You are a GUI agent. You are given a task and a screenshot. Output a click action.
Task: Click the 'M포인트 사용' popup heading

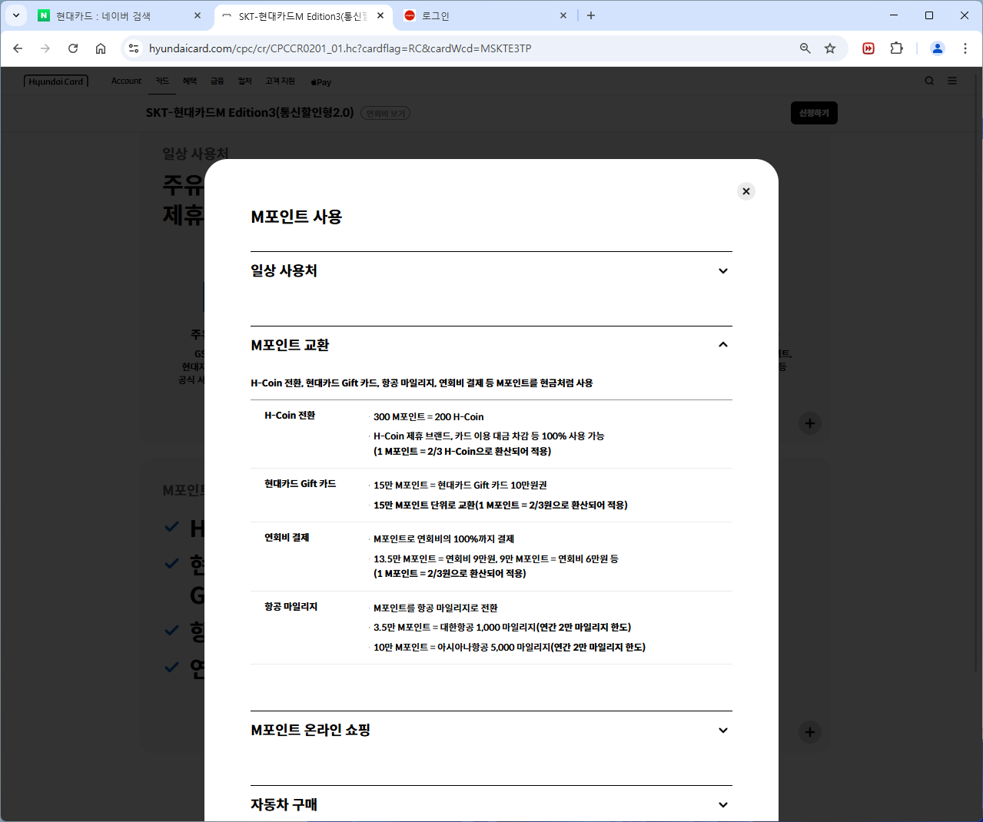coord(297,217)
